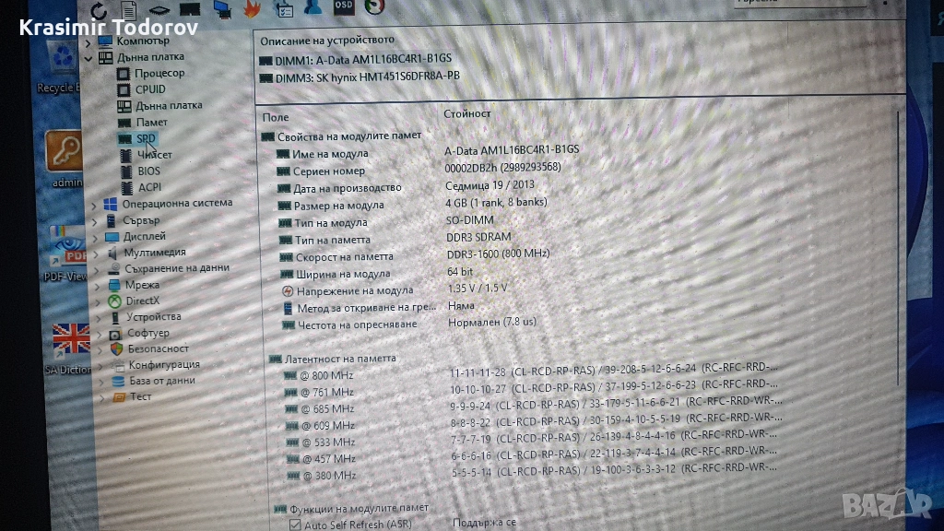Image resolution: width=944 pixels, height=531 pixels.
Task: Select Безопасност in the tree
Action: click(158, 348)
